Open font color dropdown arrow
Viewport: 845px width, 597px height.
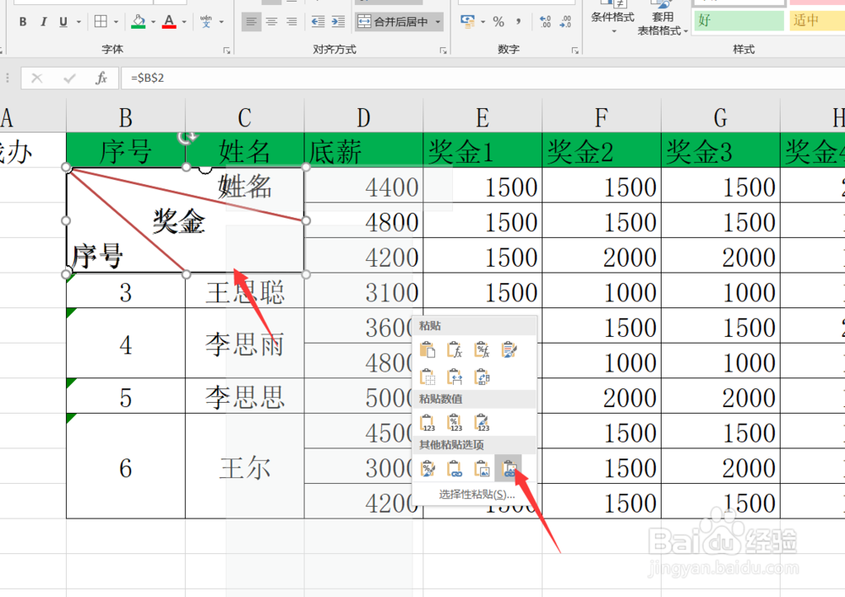tap(184, 22)
